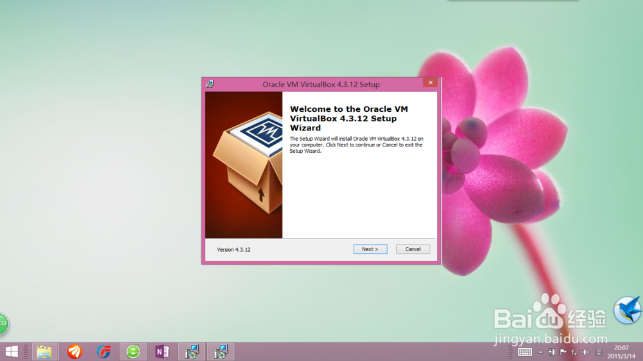Click the installer icon in the title bar
Screen dimensions: 643x361
tap(210, 84)
